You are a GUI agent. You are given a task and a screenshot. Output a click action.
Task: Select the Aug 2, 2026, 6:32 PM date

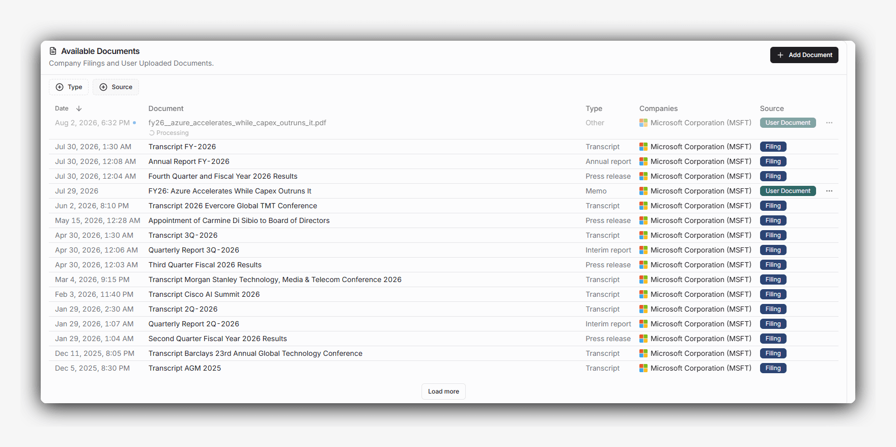pos(92,123)
